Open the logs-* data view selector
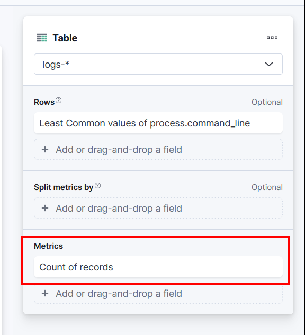Image resolution: width=305 pixels, height=335 pixels. pos(158,64)
